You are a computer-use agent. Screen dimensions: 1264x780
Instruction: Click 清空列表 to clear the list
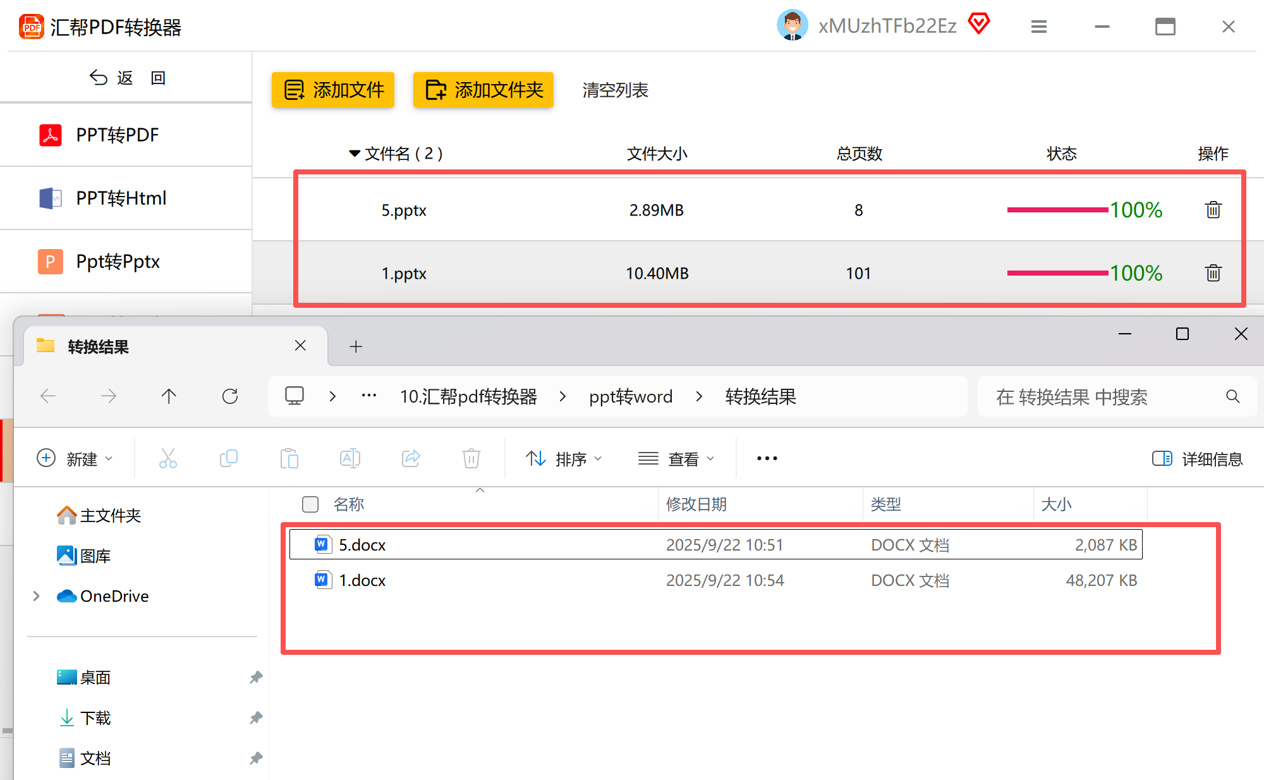(x=615, y=90)
